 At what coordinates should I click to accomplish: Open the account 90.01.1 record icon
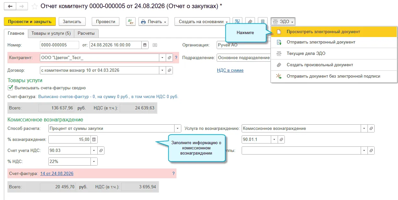tap(282, 140)
